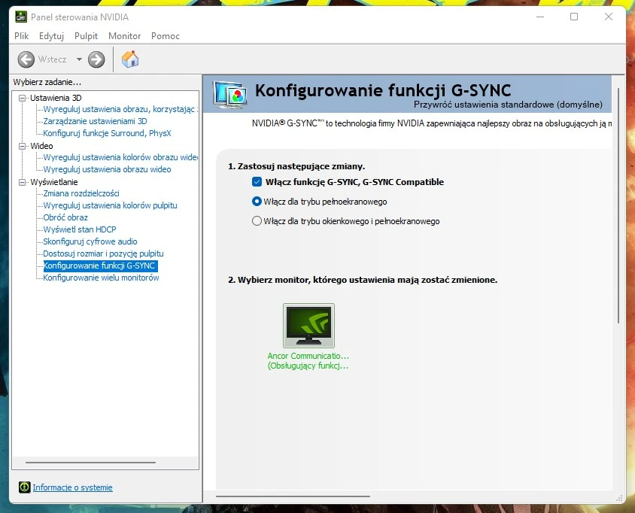Image resolution: width=635 pixels, height=513 pixels.
Task: Click the system information icon
Action: [24, 487]
